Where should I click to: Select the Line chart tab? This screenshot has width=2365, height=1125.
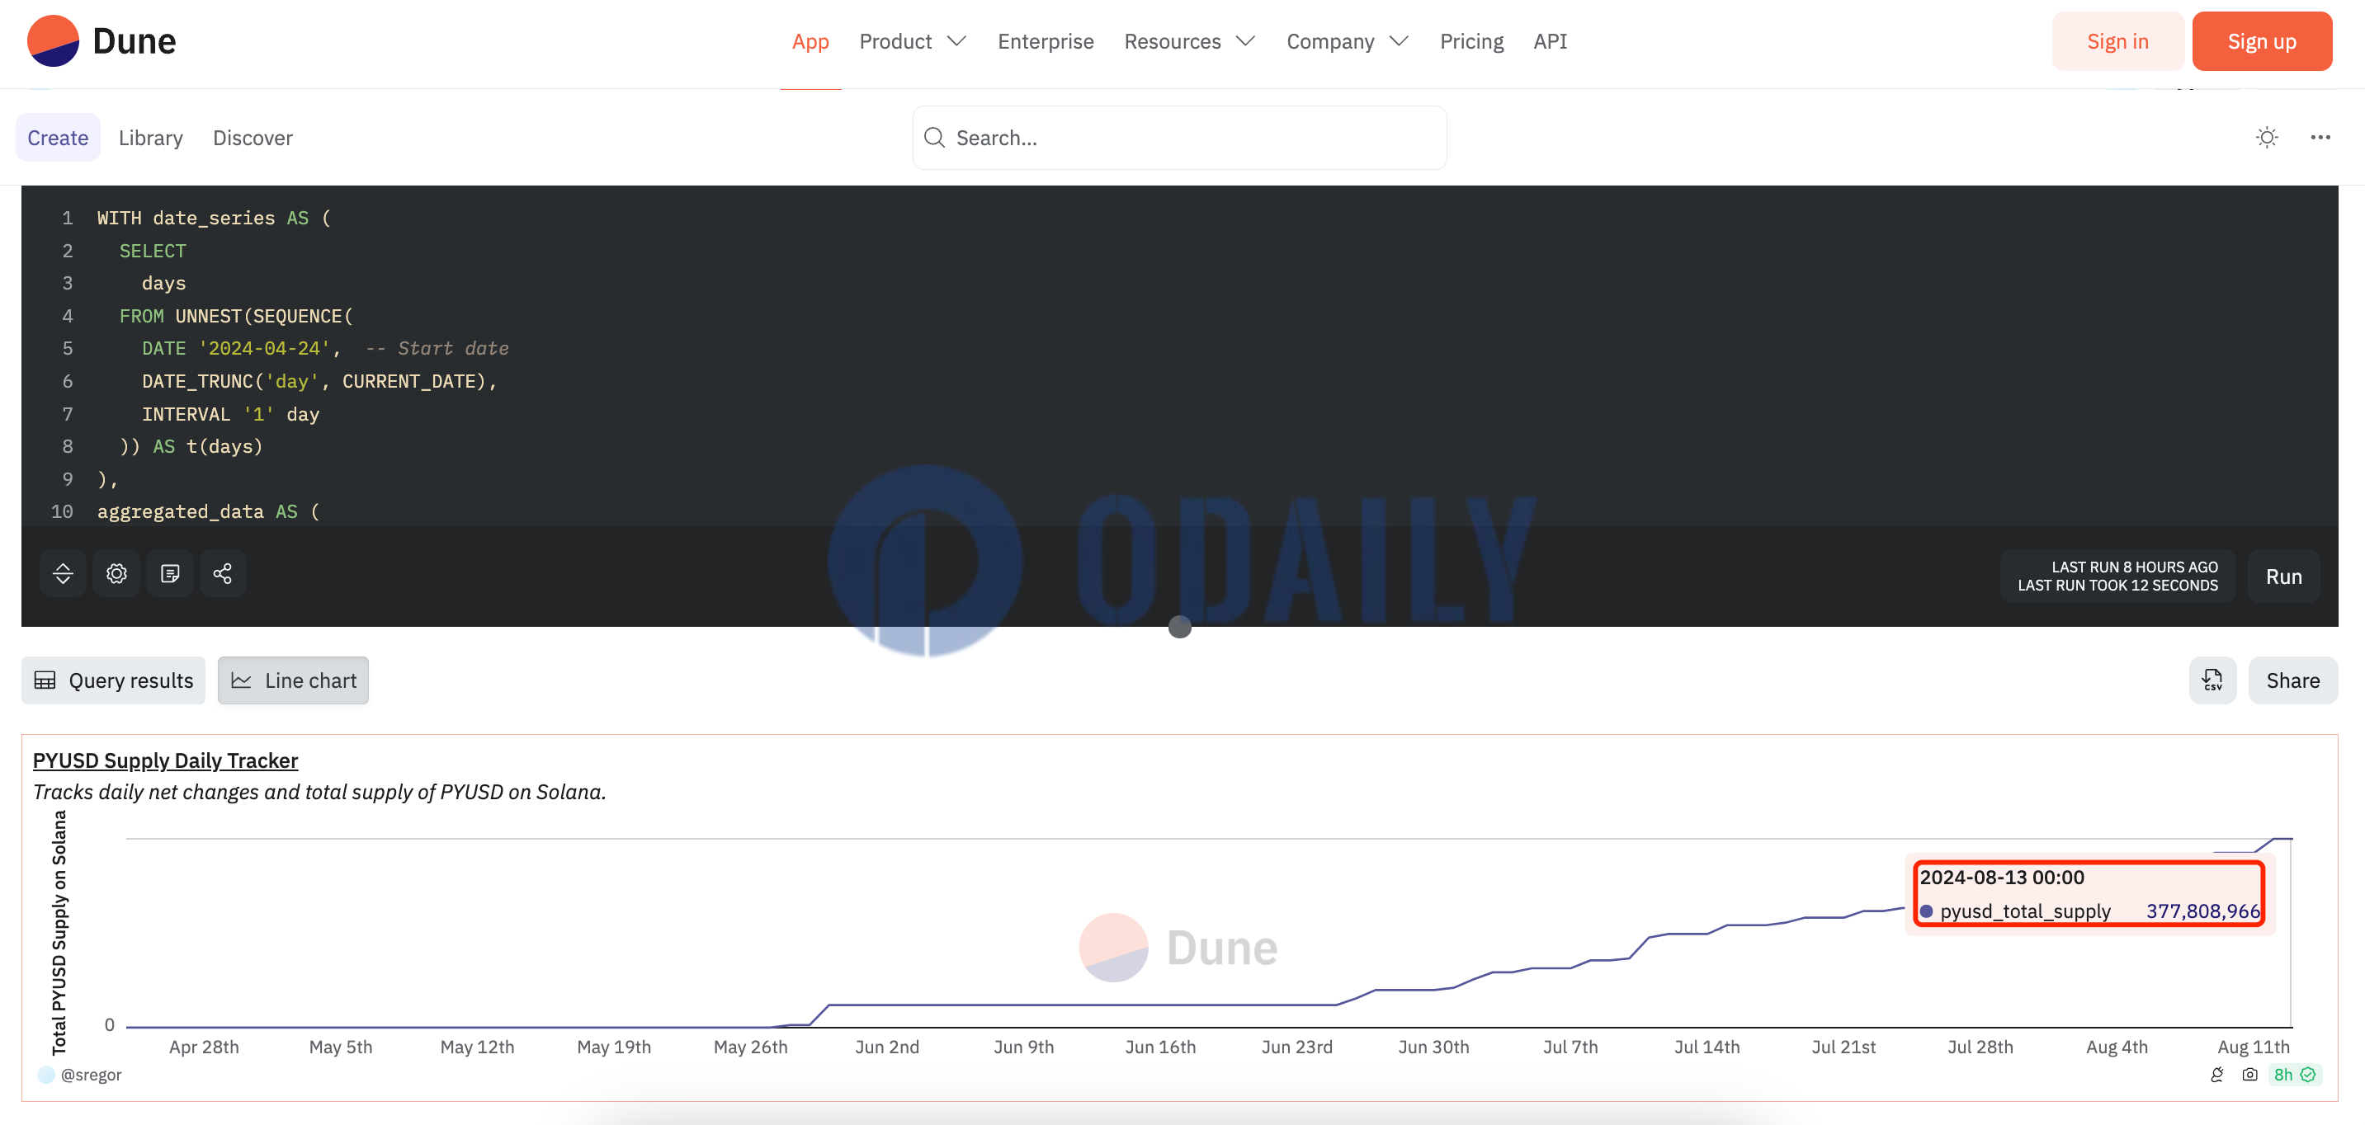293,680
